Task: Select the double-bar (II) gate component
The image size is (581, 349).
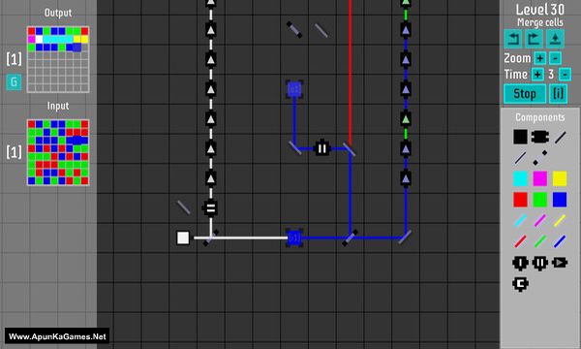Action: click(540, 263)
